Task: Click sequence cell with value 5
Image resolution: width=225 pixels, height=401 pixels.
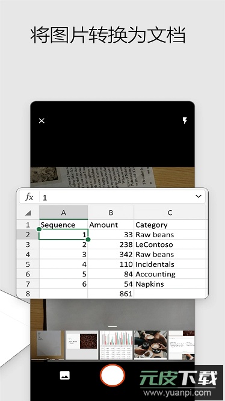Action: click(x=64, y=274)
